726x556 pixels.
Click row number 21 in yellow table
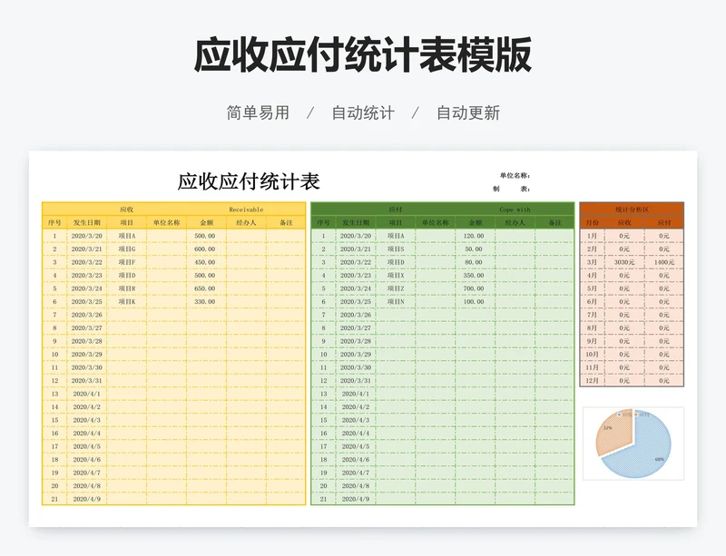pos(54,499)
